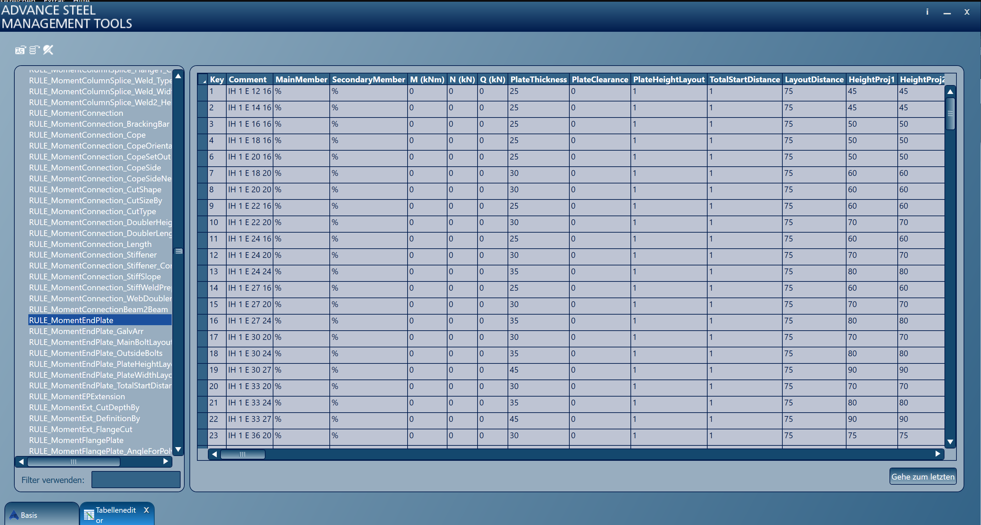Click the spreadsheet icon on Tabelleneditor tab
This screenshot has height=525, width=981.
88,514
